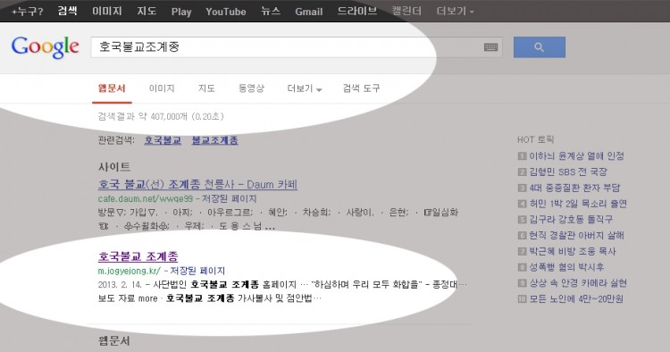Switch to 동영상 results tab
Screen dimensions: 670x352
click(251, 88)
